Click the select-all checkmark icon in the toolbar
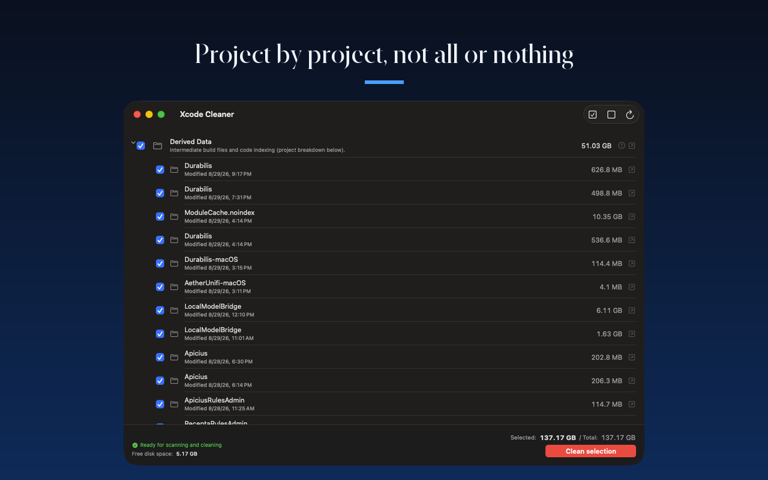The height and width of the screenshot is (480, 768). pos(593,115)
